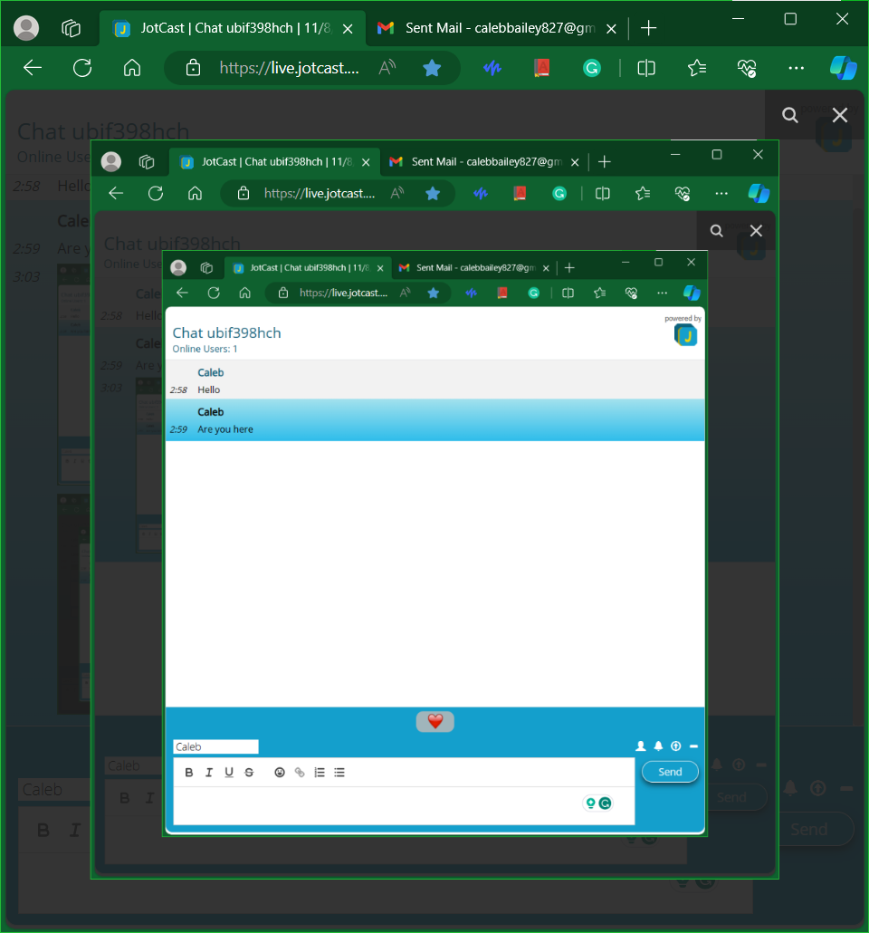
Task: Close the outer JotCast tab
Action: coord(348,29)
